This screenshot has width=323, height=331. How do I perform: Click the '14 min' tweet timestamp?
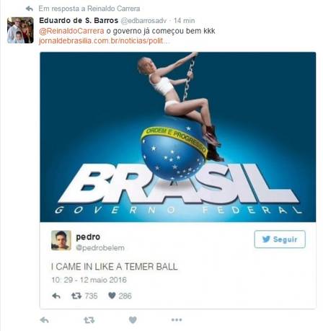pos(185,21)
